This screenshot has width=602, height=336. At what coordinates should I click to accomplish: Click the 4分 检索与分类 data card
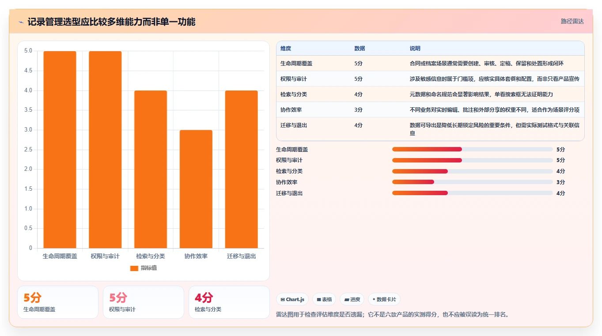coord(229,302)
